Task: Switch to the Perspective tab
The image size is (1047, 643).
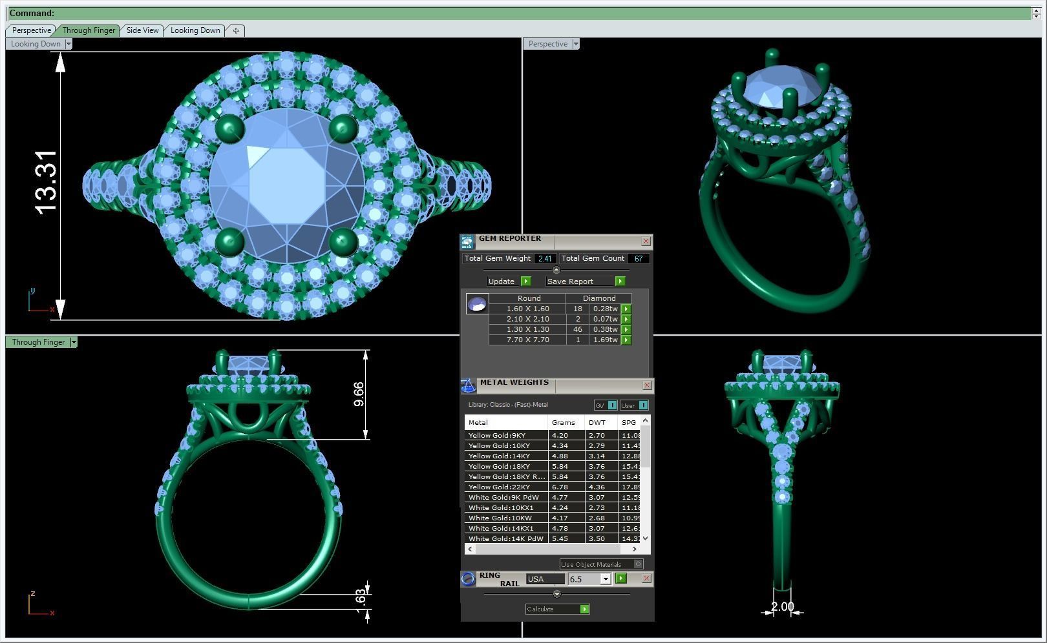Action: [x=31, y=30]
